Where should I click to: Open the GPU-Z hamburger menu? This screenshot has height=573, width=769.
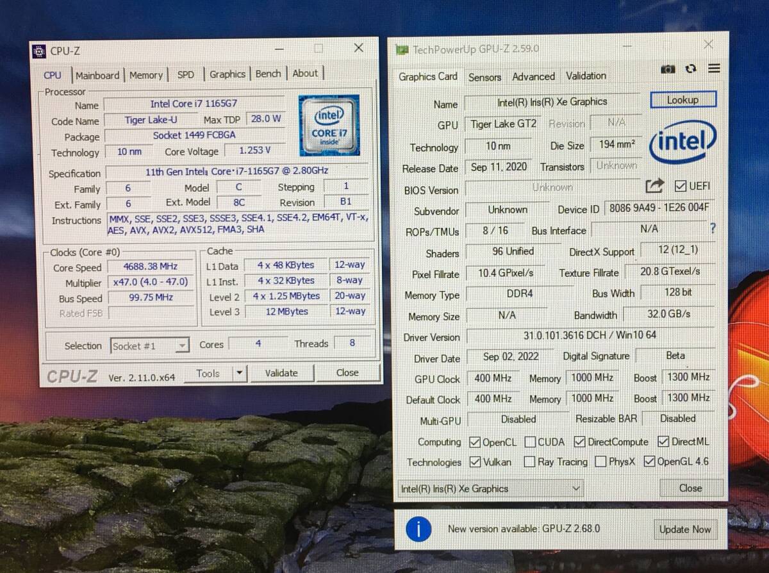coord(714,69)
